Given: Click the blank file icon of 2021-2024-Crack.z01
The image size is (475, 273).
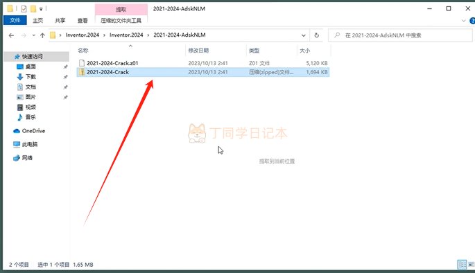Looking at the screenshot, I should click(x=82, y=63).
